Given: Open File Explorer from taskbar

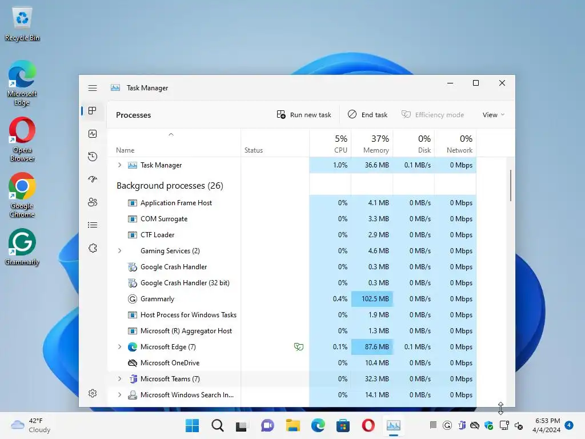Looking at the screenshot, I should 293,425.
